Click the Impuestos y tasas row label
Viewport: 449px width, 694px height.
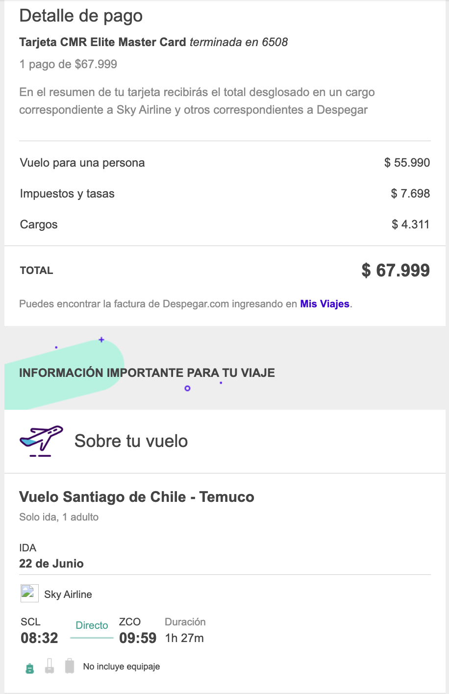[x=67, y=194]
